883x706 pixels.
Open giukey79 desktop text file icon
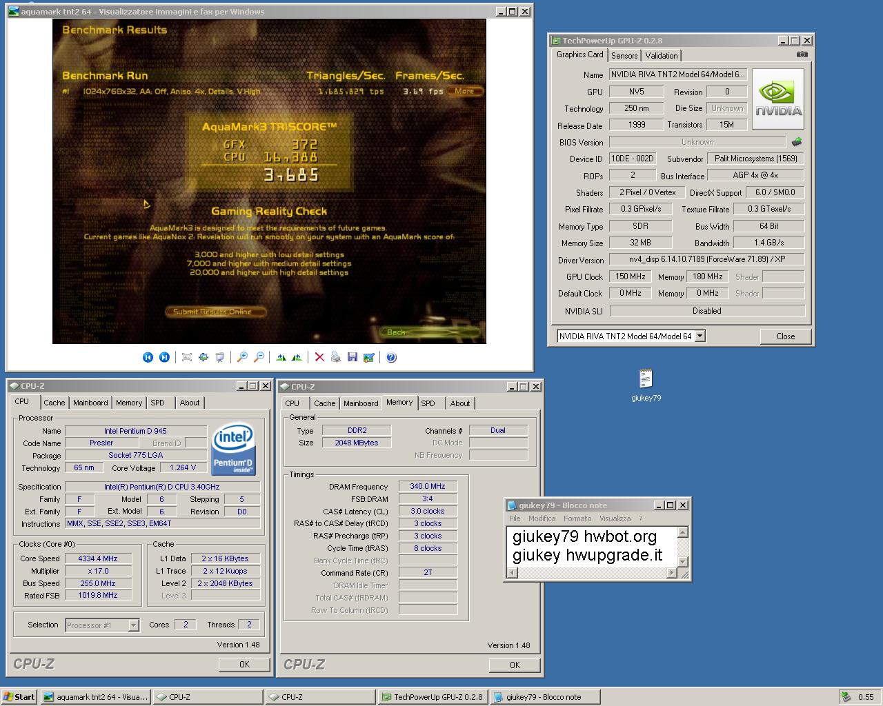(646, 385)
